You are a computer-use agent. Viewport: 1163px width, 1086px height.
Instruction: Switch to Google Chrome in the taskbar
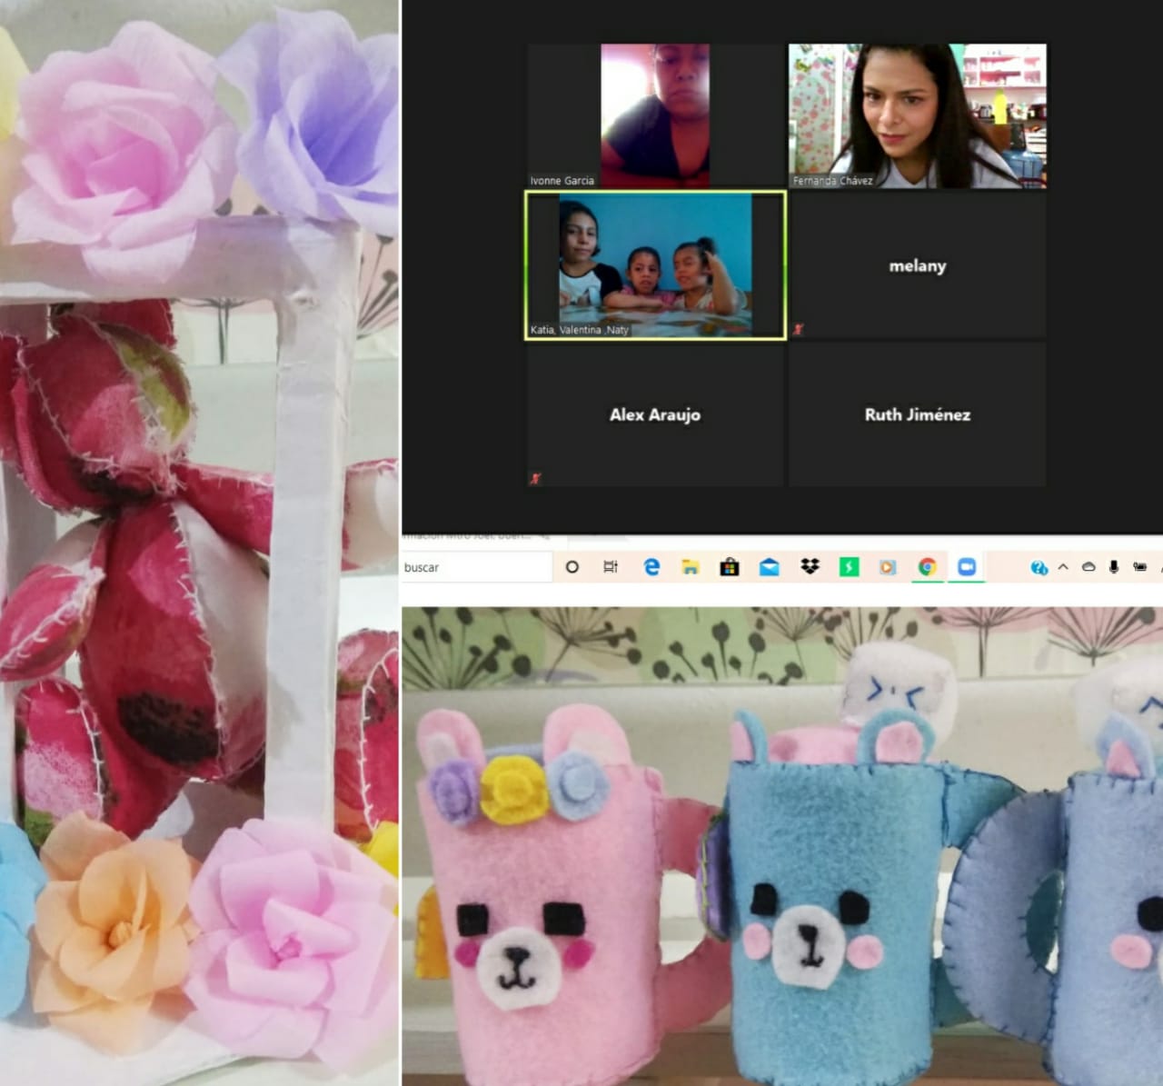click(927, 567)
